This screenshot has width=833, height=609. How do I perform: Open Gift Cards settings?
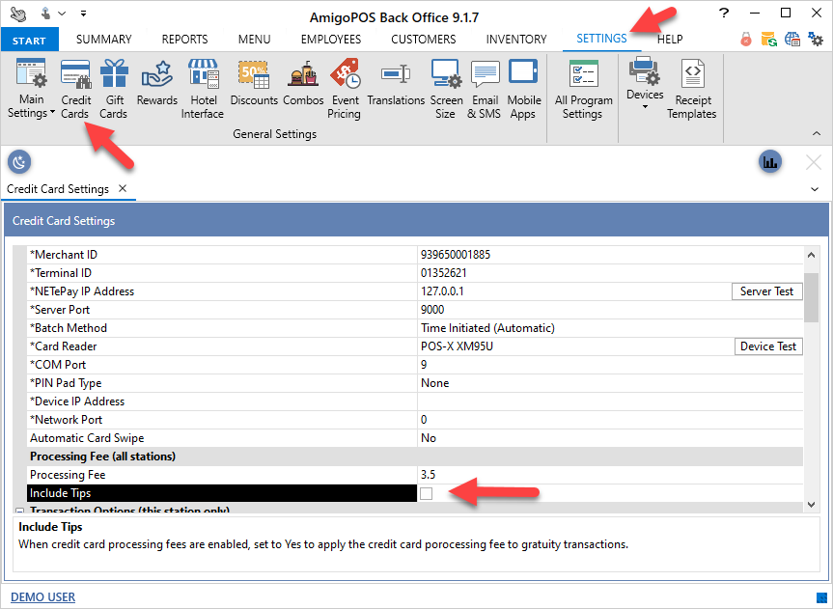pos(114,88)
